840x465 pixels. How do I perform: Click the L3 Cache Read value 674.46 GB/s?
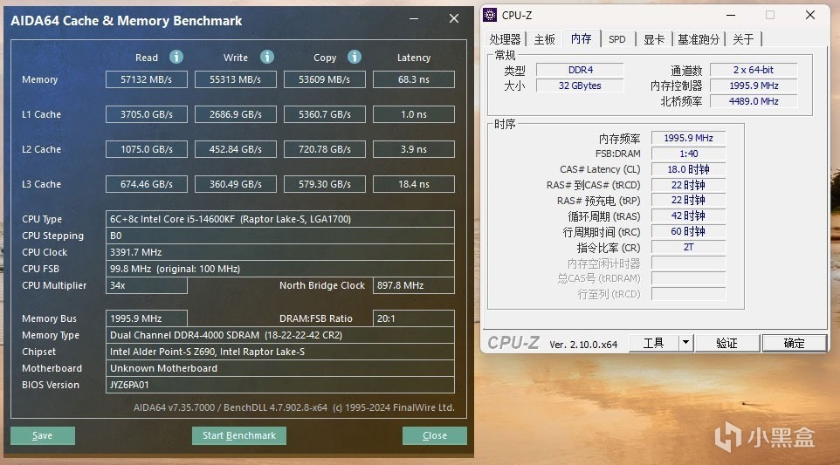146,183
